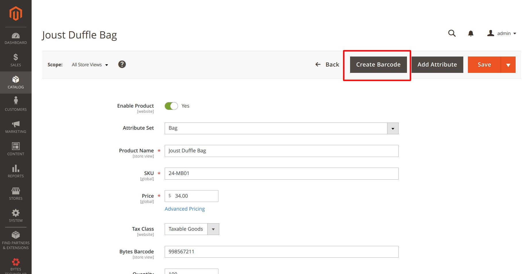Click the Add Attribute button
Image resolution: width=532 pixels, height=274 pixels.
point(437,65)
